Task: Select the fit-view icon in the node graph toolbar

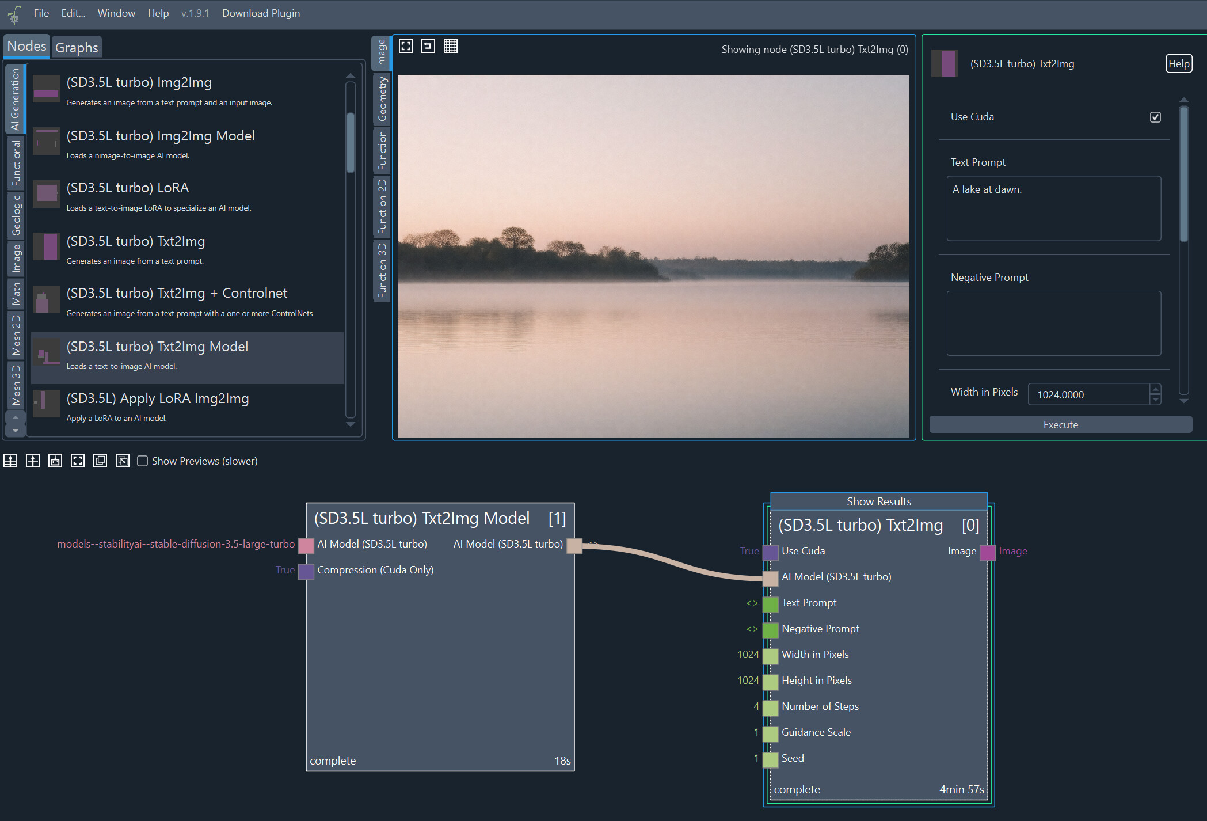Action: coord(77,461)
